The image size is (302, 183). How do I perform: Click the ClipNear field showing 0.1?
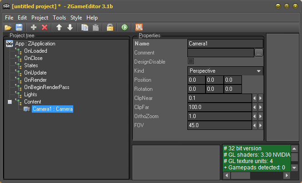point(220,98)
